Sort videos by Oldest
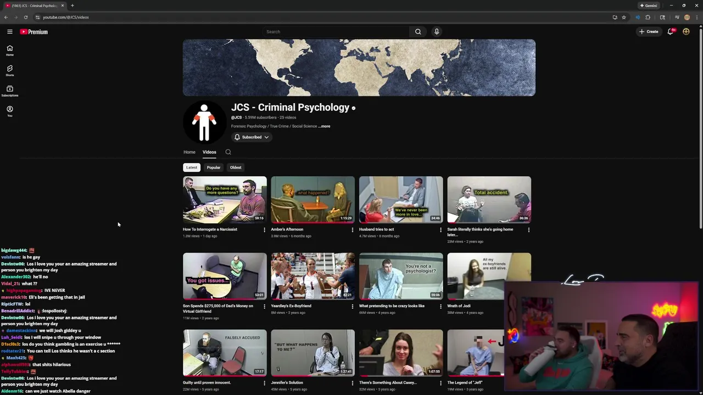 coord(236,167)
